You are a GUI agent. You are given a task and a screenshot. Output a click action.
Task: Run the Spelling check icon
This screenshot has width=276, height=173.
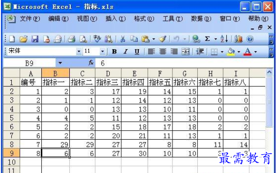point(97,39)
